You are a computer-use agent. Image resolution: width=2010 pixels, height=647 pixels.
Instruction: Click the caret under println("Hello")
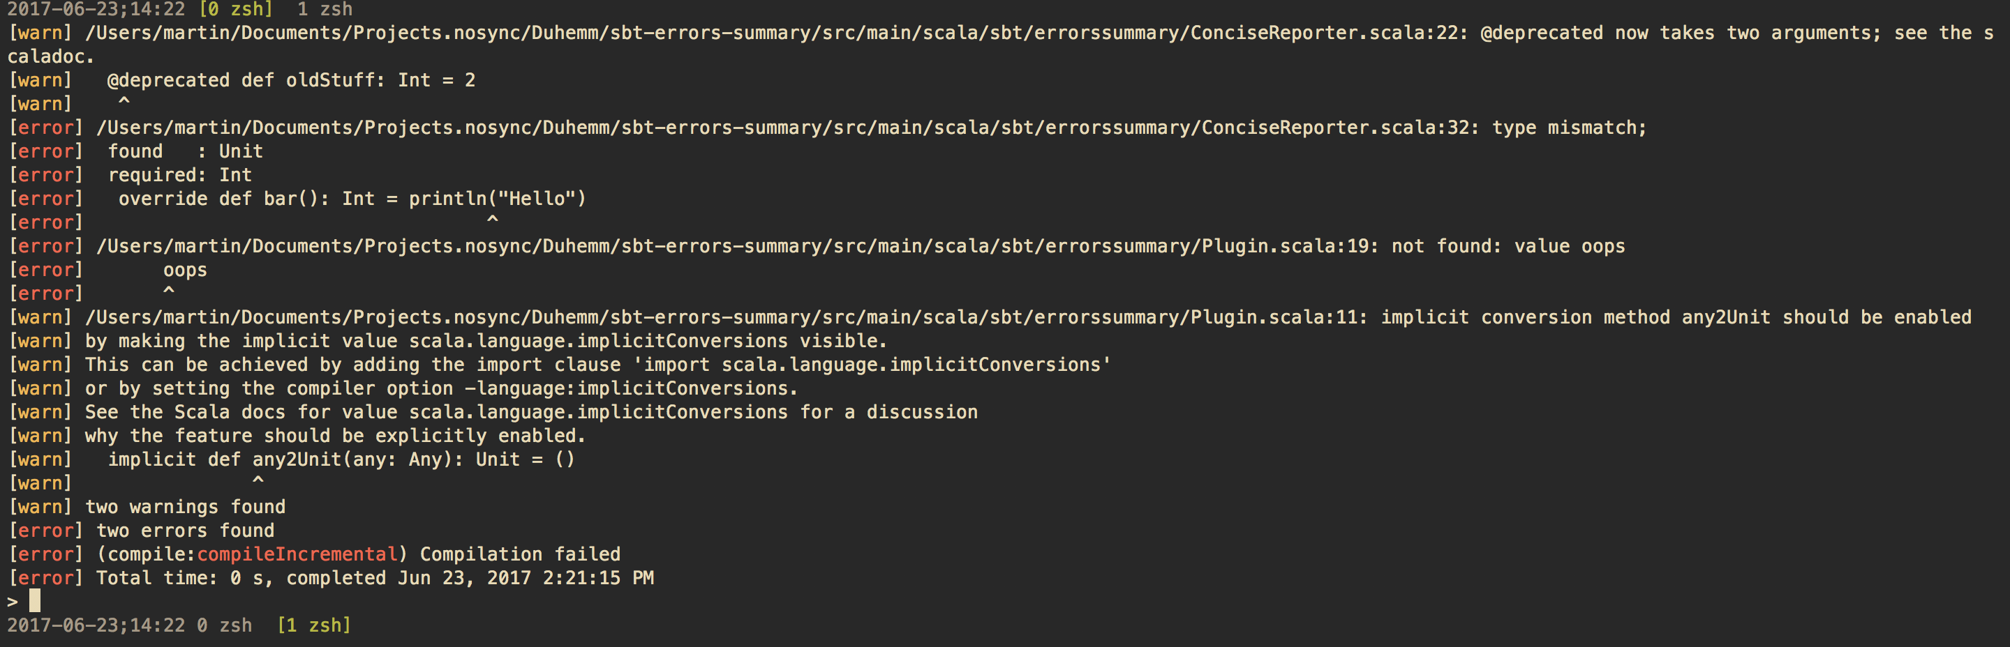click(x=492, y=220)
